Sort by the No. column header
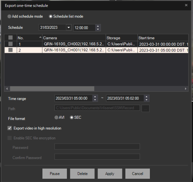This screenshot has width=193, height=182. click(x=30, y=38)
